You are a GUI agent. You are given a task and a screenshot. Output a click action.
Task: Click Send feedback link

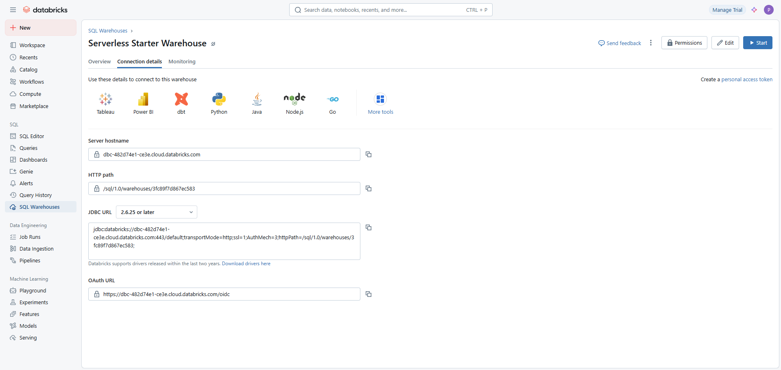(x=620, y=43)
